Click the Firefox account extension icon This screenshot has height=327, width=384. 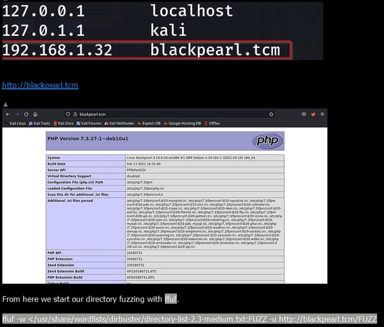pyautogui.click(x=313, y=114)
